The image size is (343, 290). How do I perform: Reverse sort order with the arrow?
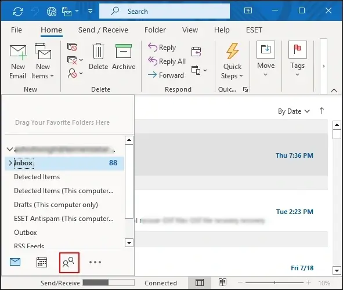pyautogui.click(x=322, y=111)
